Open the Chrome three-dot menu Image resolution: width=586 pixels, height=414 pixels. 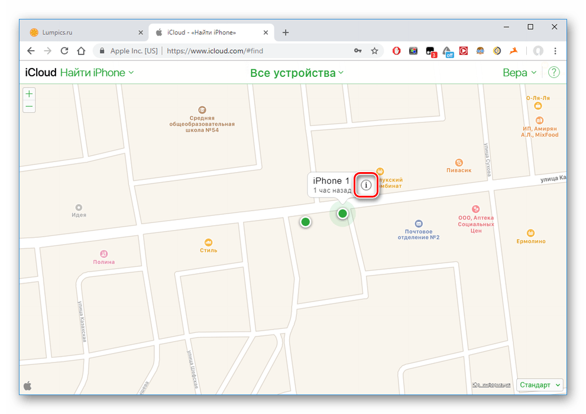(555, 51)
